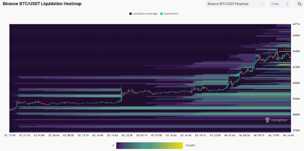Viewport: 304px width, 151px height.
Task: Open the 3 day range selector
Action: point(280,4)
